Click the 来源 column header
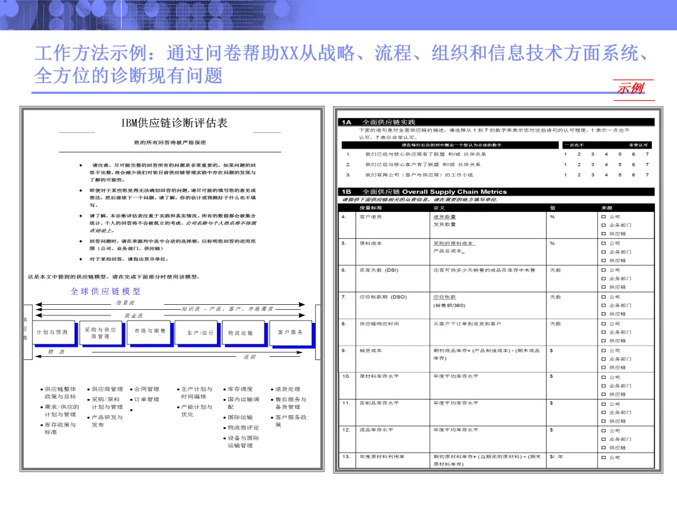The height and width of the screenshot is (508, 677). point(606,208)
